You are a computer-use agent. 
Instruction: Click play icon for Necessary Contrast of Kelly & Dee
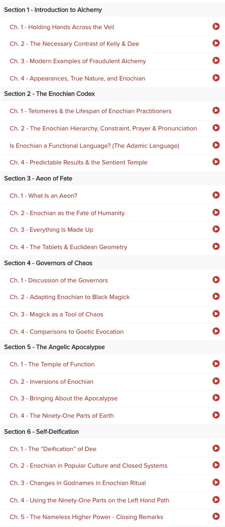click(x=216, y=43)
